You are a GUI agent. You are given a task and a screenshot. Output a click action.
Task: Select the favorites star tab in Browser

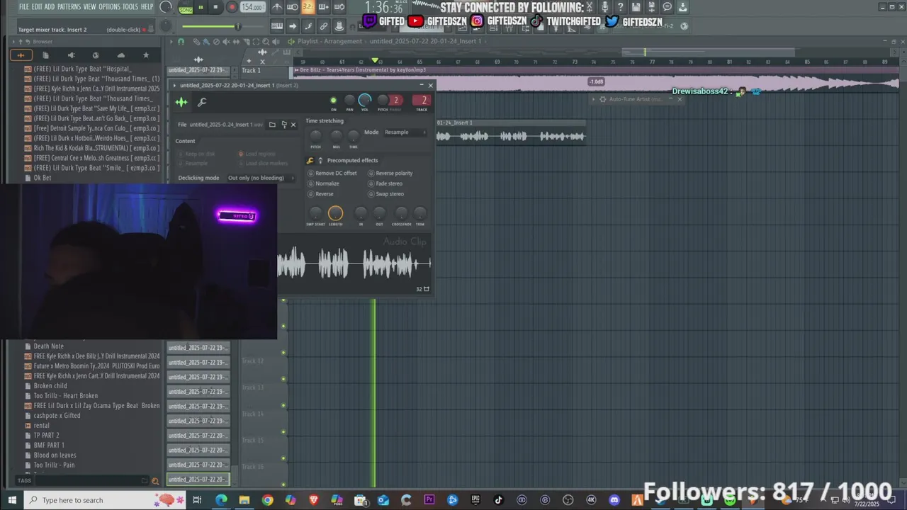(146, 55)
